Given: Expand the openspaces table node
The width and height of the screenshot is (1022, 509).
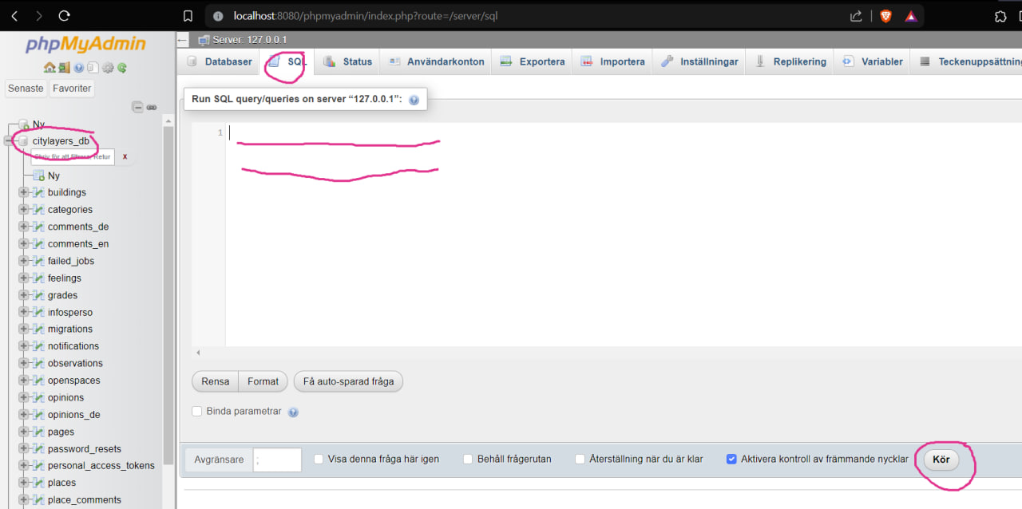Looking at the screenshot, I should (23, 381).
